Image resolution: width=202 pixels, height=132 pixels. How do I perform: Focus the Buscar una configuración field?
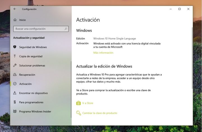point(41,29)
